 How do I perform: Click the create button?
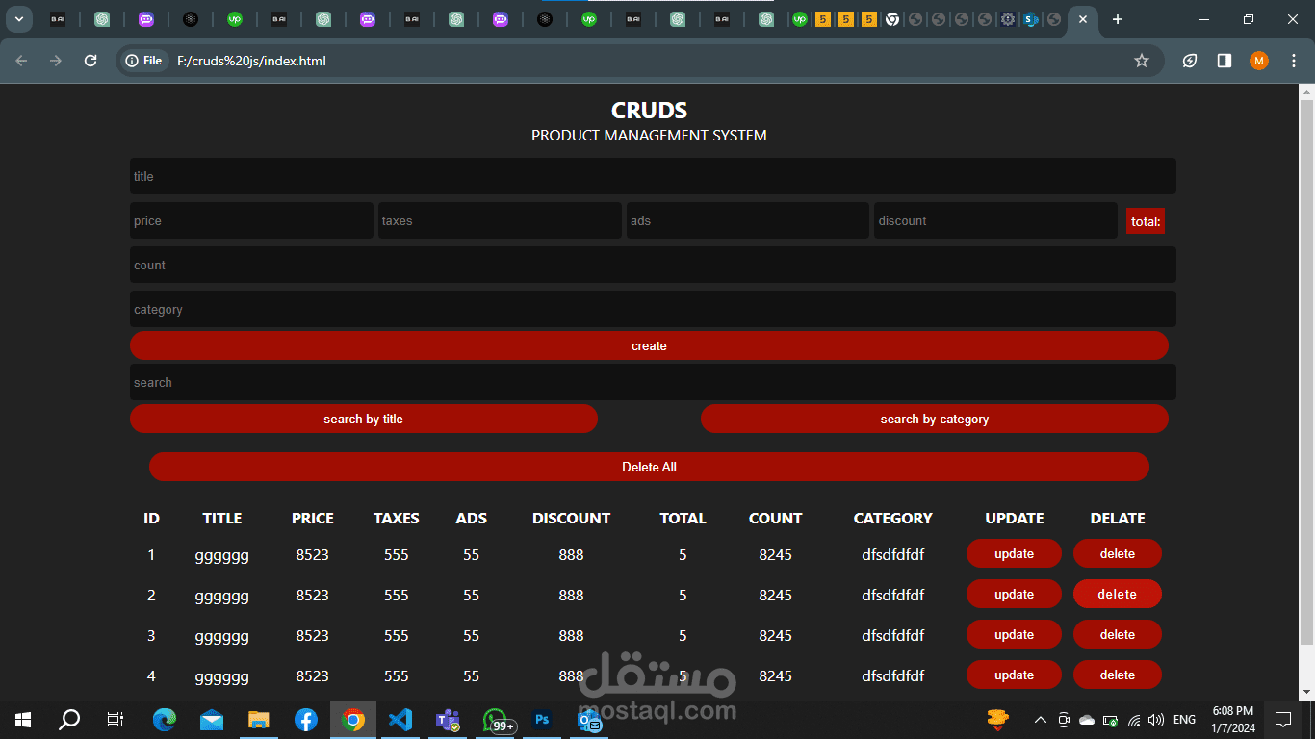click(649, 345)
